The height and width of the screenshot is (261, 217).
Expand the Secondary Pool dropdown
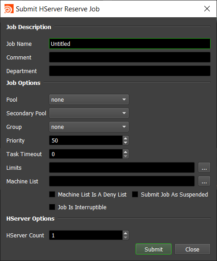(x=89, y=113)
